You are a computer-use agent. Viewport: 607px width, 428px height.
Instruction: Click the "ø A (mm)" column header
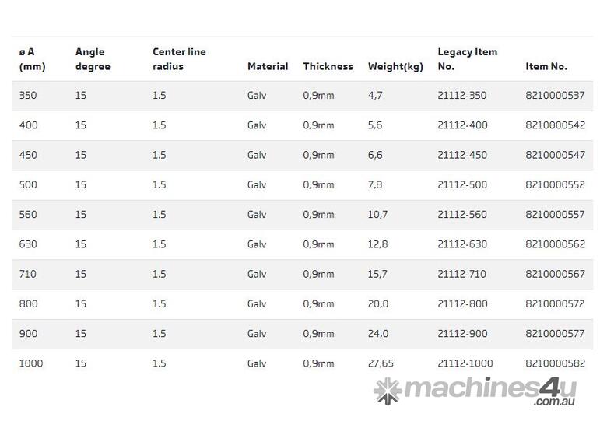click(32, 59)
